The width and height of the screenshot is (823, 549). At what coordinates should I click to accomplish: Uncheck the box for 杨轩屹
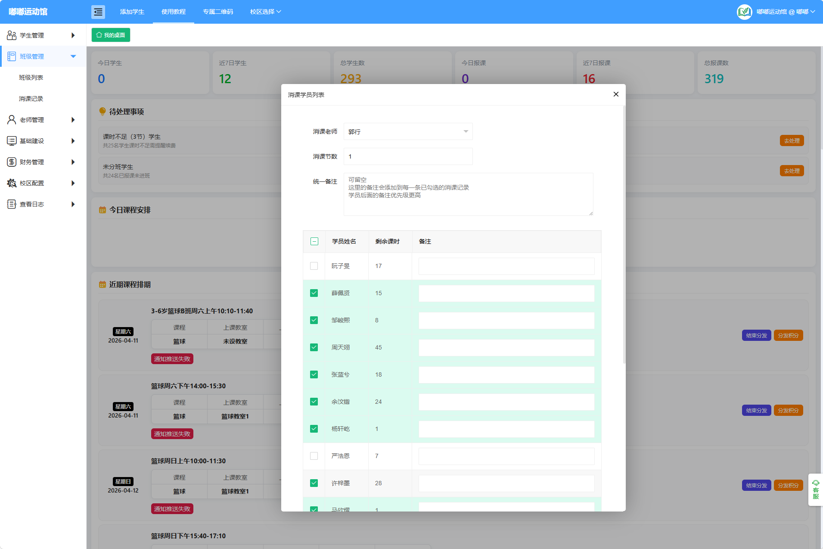314,429
